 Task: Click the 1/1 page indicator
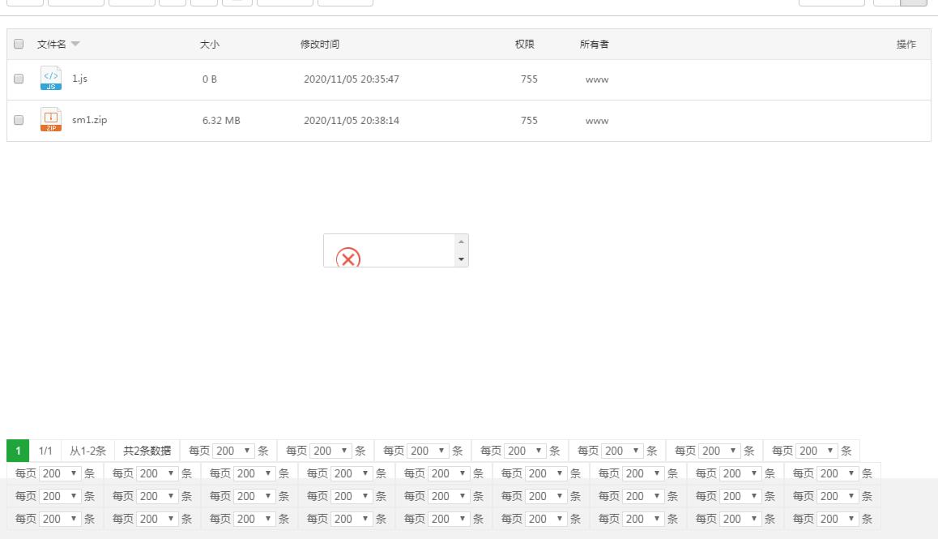click(45, 451)
